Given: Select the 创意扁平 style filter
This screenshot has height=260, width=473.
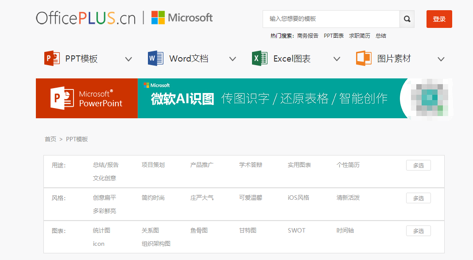Looking at the screenshot, I should pyautogui.click(x=105, y=198).
